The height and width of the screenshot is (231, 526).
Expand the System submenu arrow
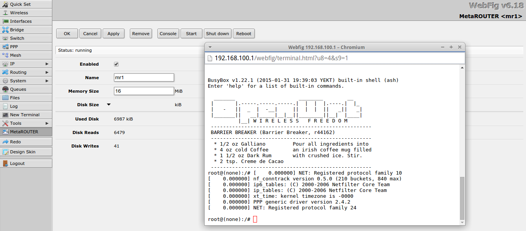coord(47,81)
